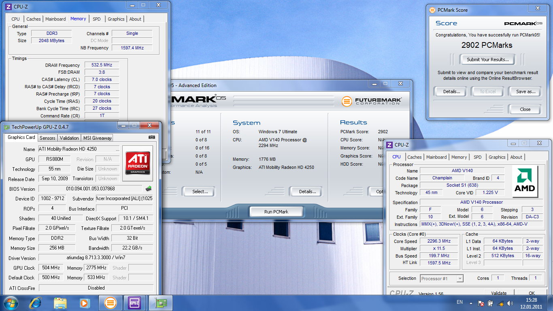
Task: Click the TechPowerUp GPU-Z title bar icon
Action: pyautogui.click(x=6, y=127)
